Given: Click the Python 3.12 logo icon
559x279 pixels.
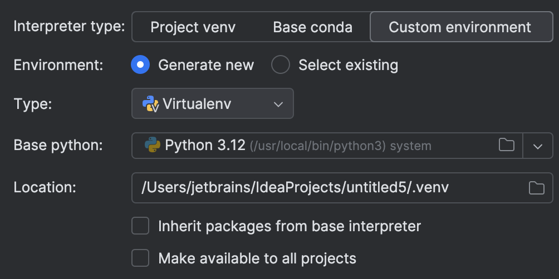Looking at the screenshot, I should tap(153, 145).
